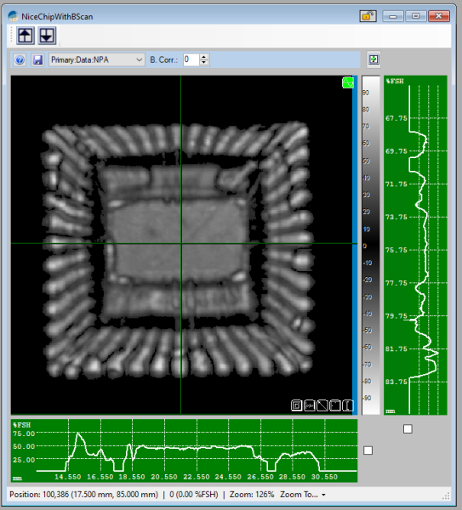The height and width of the screenshot is (510, 462).
Task: Toggle the checkbox beside the horizontal profile
Action: pos(368,450)
